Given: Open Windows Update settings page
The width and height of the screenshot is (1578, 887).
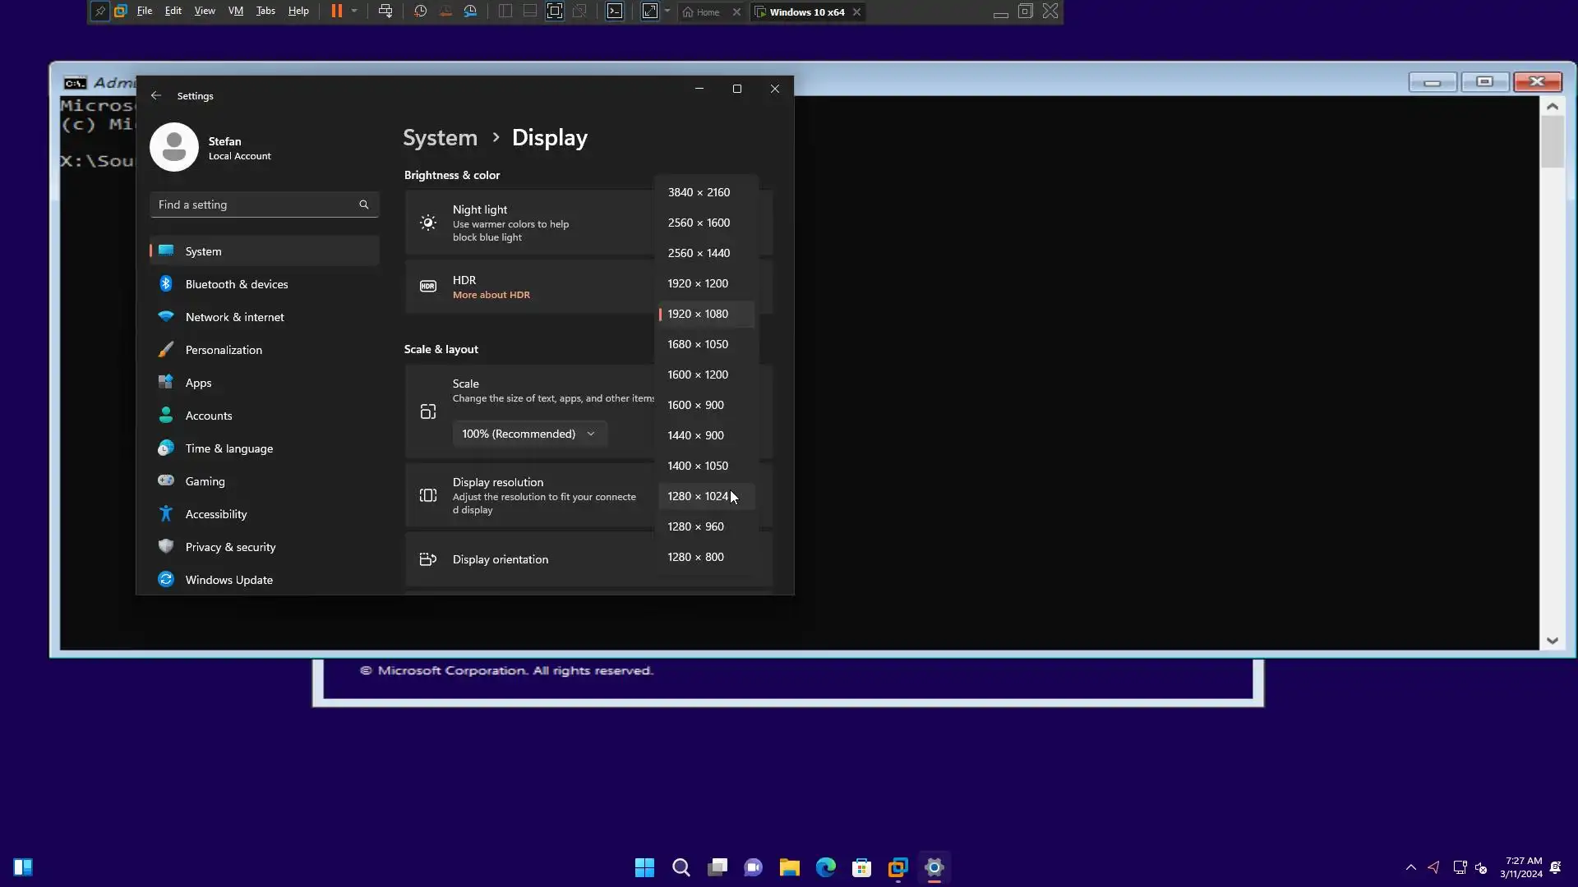Looking at the screenshot, I should [x=228, y=580].
